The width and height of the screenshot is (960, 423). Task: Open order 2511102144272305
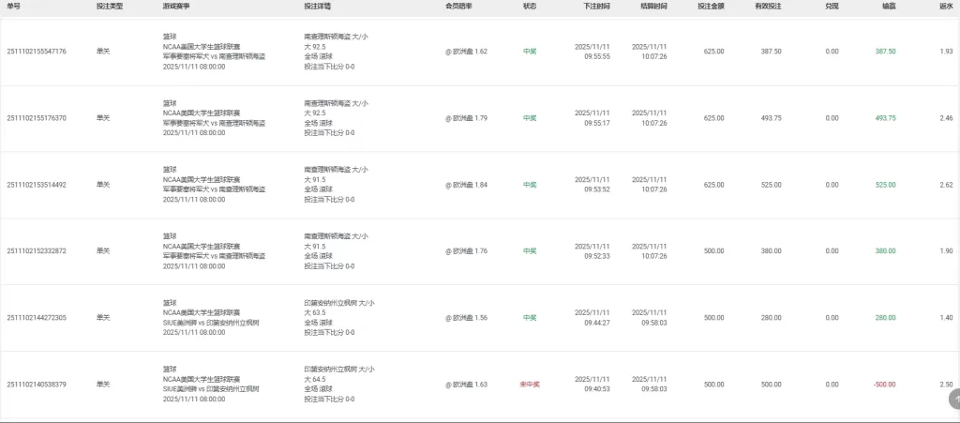point(37,318)
